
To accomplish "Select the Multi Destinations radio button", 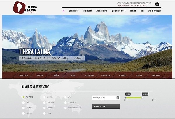I will [x=66, y=108].
